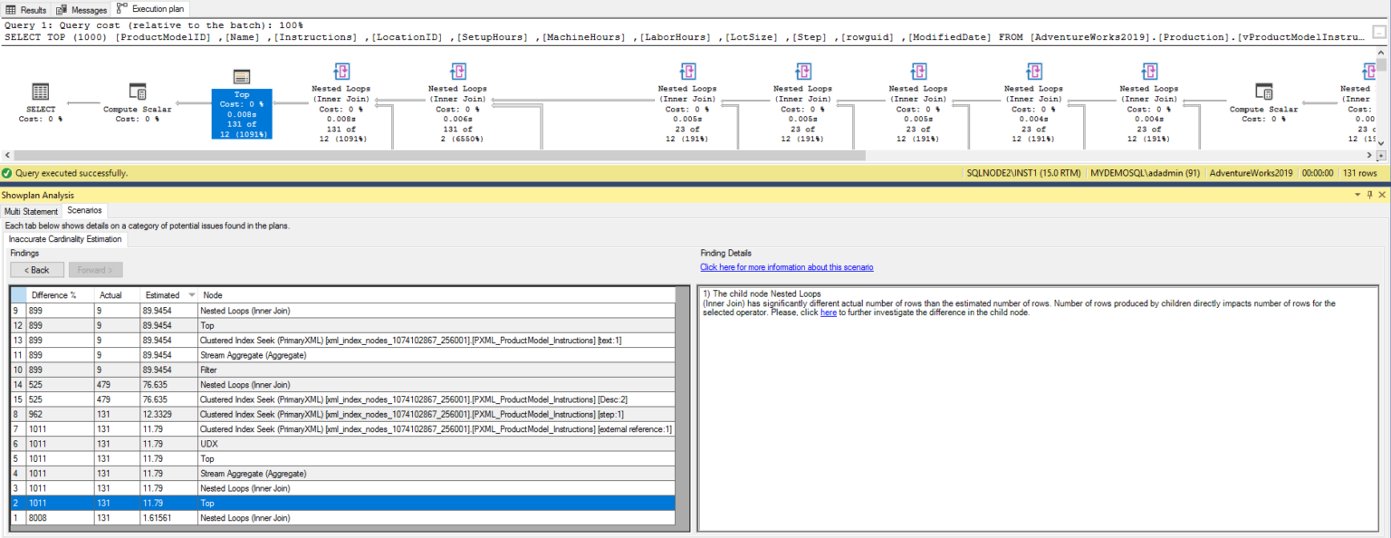The width and height of the screenshot is (1391, 538).
Task: Click the here hyperlink in Finding Details
Action: [x=829, y=312]
